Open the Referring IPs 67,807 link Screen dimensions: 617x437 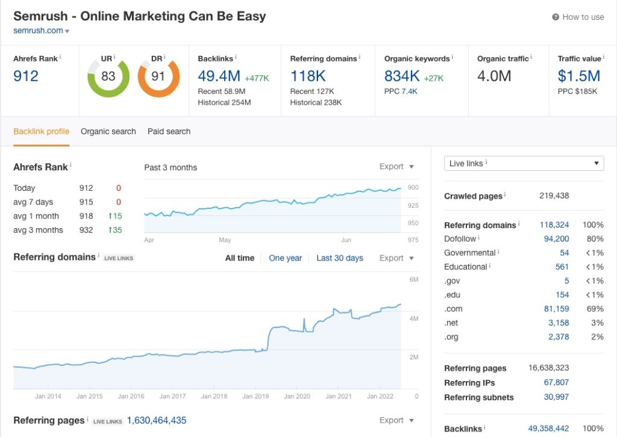coord(556,382)
